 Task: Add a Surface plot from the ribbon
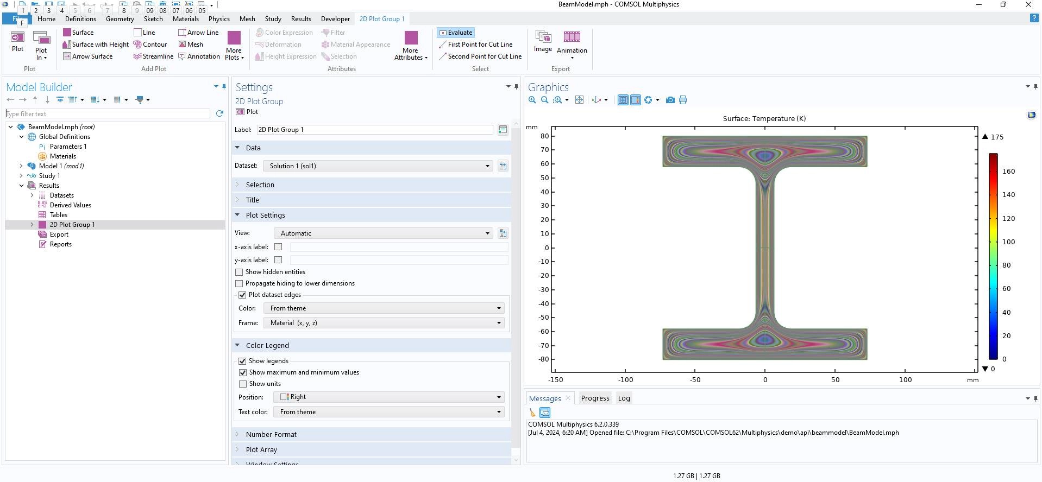click(x=78, y=33)
